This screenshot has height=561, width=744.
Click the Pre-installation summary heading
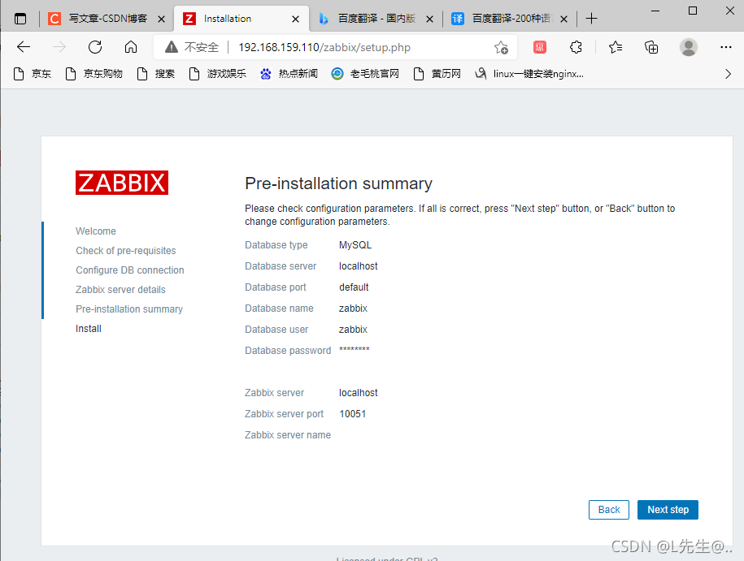click(x=338, y=183)
